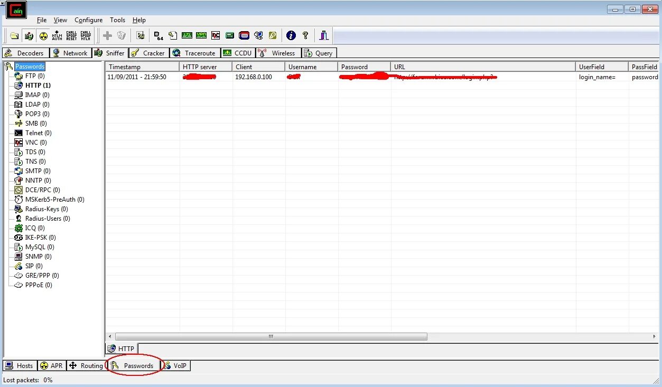The height and width of the screenshot is (387, 662).
Task: Open the Tools menu
Action: coord(117,20)
